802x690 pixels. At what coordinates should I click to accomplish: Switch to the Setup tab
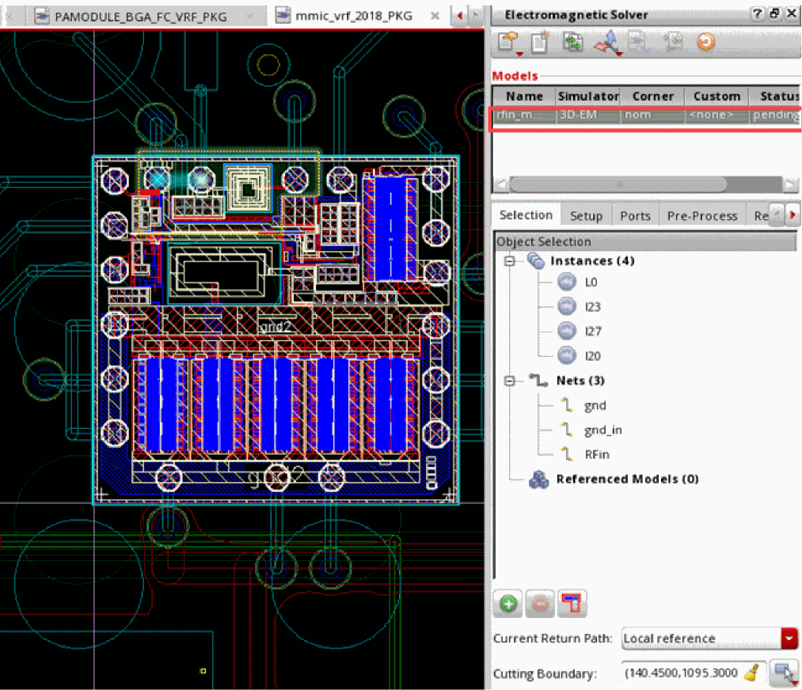coord(586,215)
